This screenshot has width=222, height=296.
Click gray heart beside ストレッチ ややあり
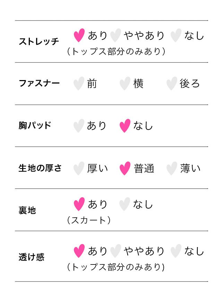click(x=116, y=35)
